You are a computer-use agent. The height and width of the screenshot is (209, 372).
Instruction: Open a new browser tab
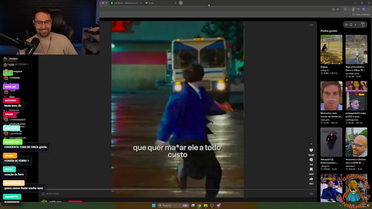181,3
